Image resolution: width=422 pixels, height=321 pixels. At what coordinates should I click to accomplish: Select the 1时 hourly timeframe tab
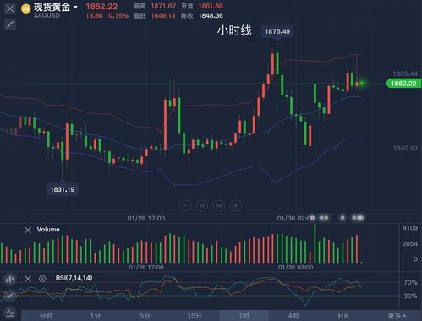click(x=244, y=316)
